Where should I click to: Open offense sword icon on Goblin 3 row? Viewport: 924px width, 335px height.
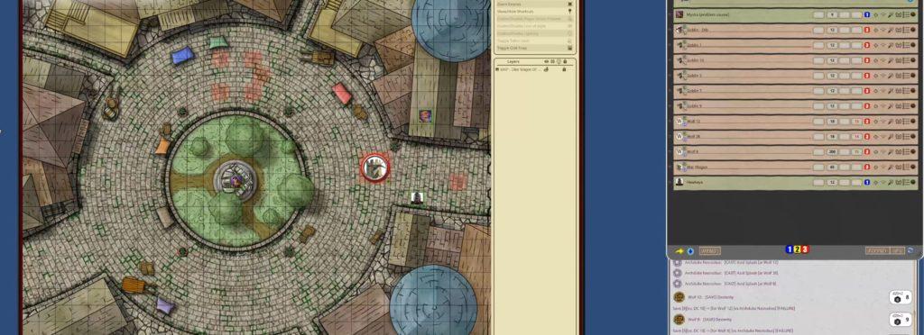(x=891, y=76)
